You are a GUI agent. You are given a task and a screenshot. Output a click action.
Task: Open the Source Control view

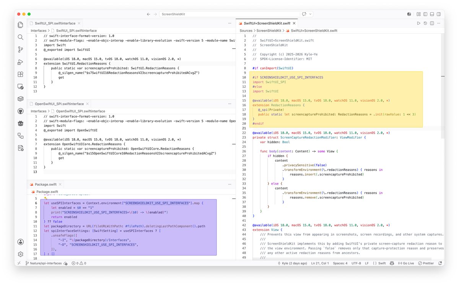pos(21,49)
